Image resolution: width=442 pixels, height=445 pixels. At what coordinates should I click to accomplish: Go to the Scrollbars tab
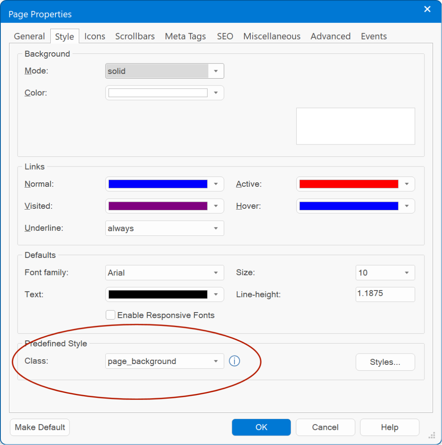click(135, 36)
